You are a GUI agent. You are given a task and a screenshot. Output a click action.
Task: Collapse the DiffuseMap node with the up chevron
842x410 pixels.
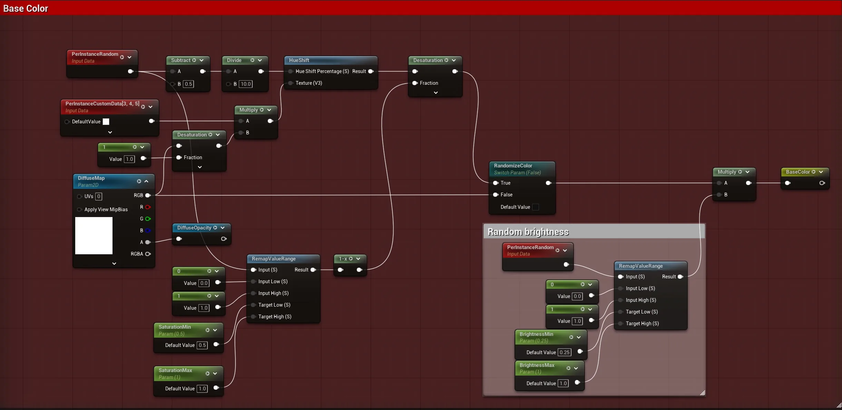[146, 181]
